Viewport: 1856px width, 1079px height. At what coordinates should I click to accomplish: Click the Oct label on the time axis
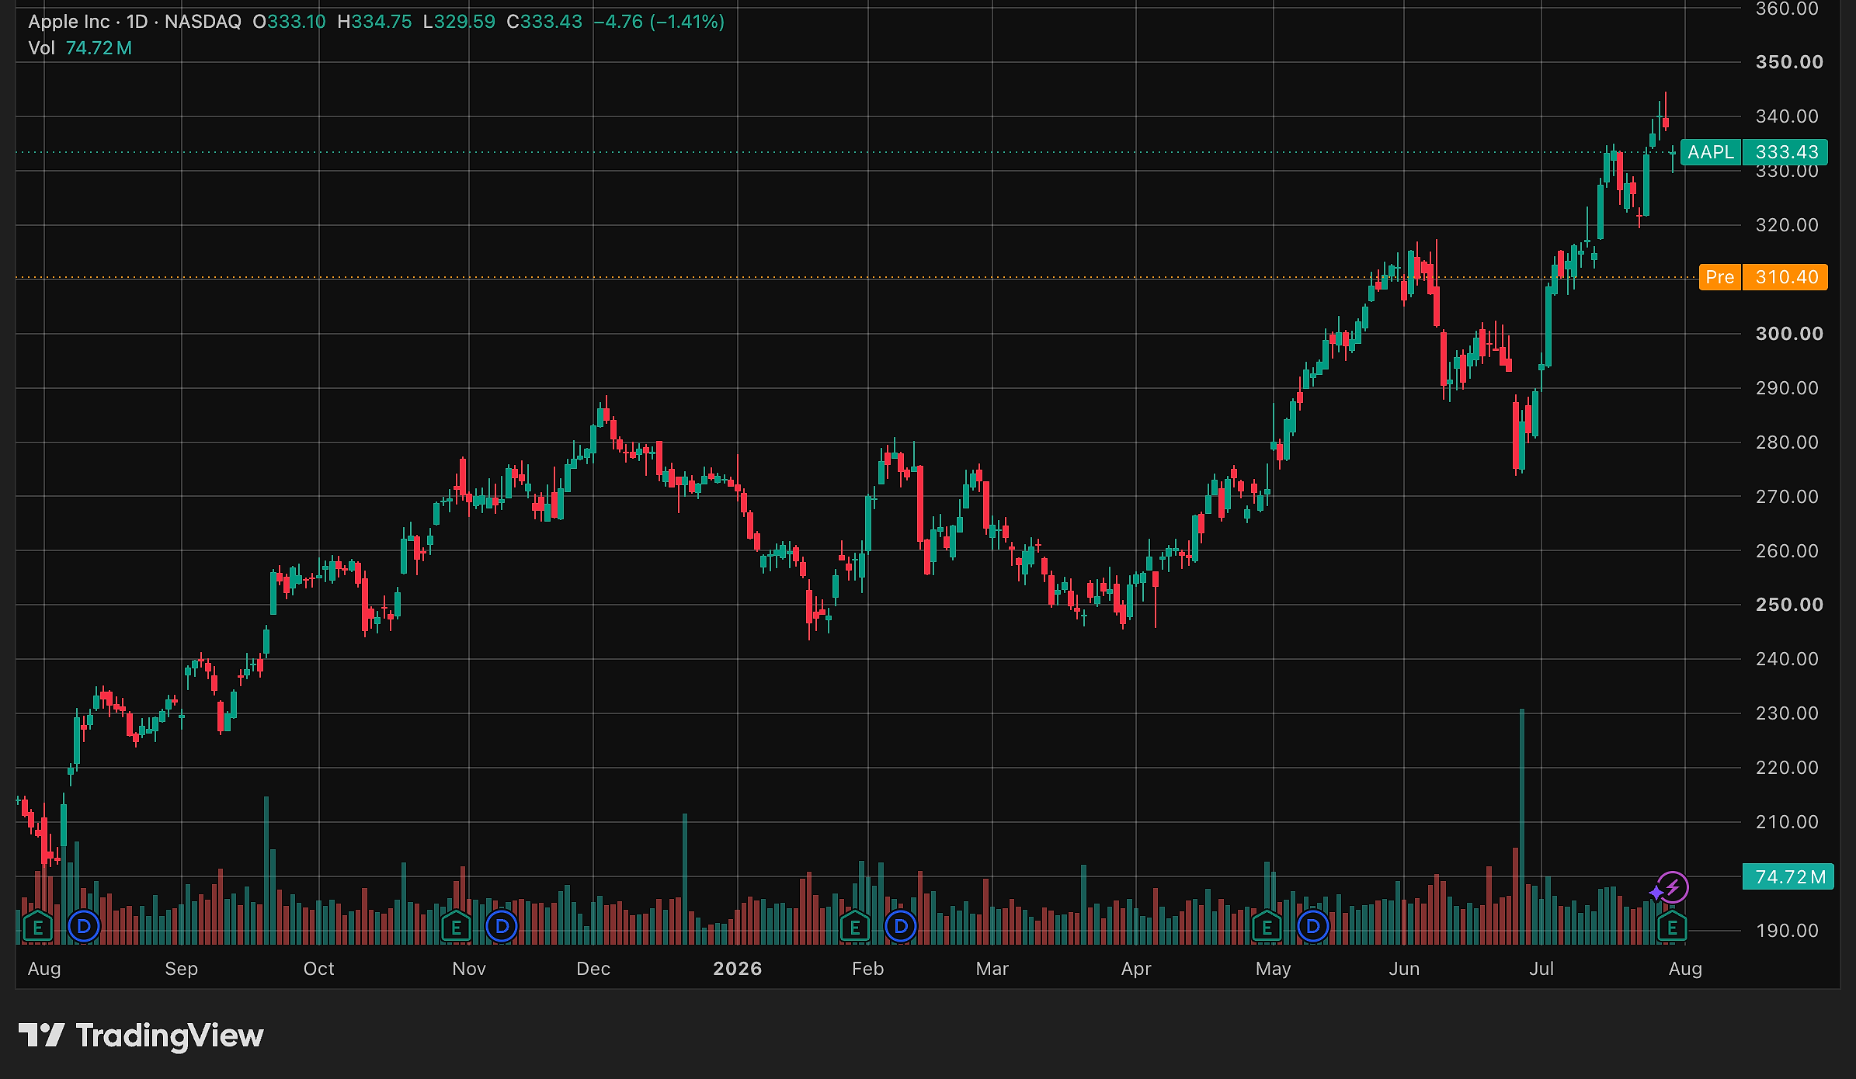(319, 969)
